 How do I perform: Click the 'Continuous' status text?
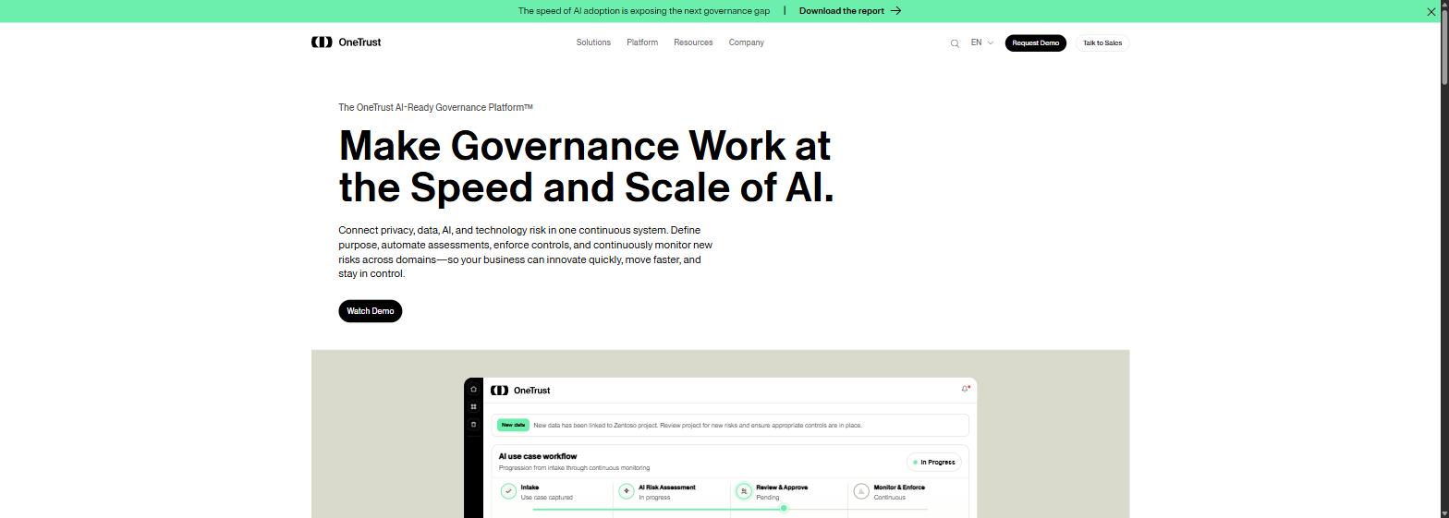pos(890,498)
